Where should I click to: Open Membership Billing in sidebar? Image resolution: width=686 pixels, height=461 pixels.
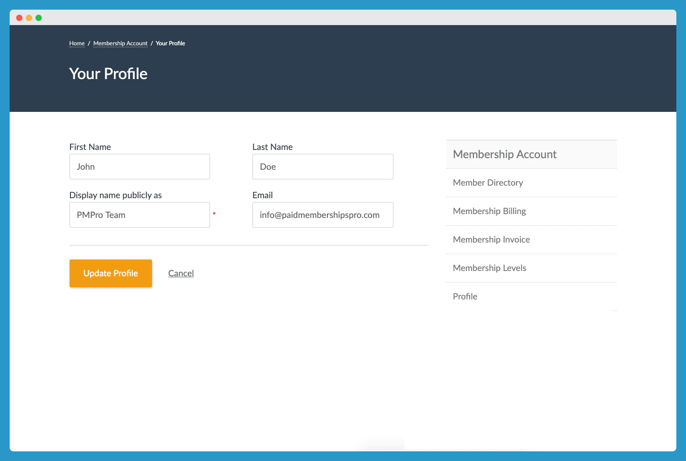pyautogui.click(x=532, y=211)
